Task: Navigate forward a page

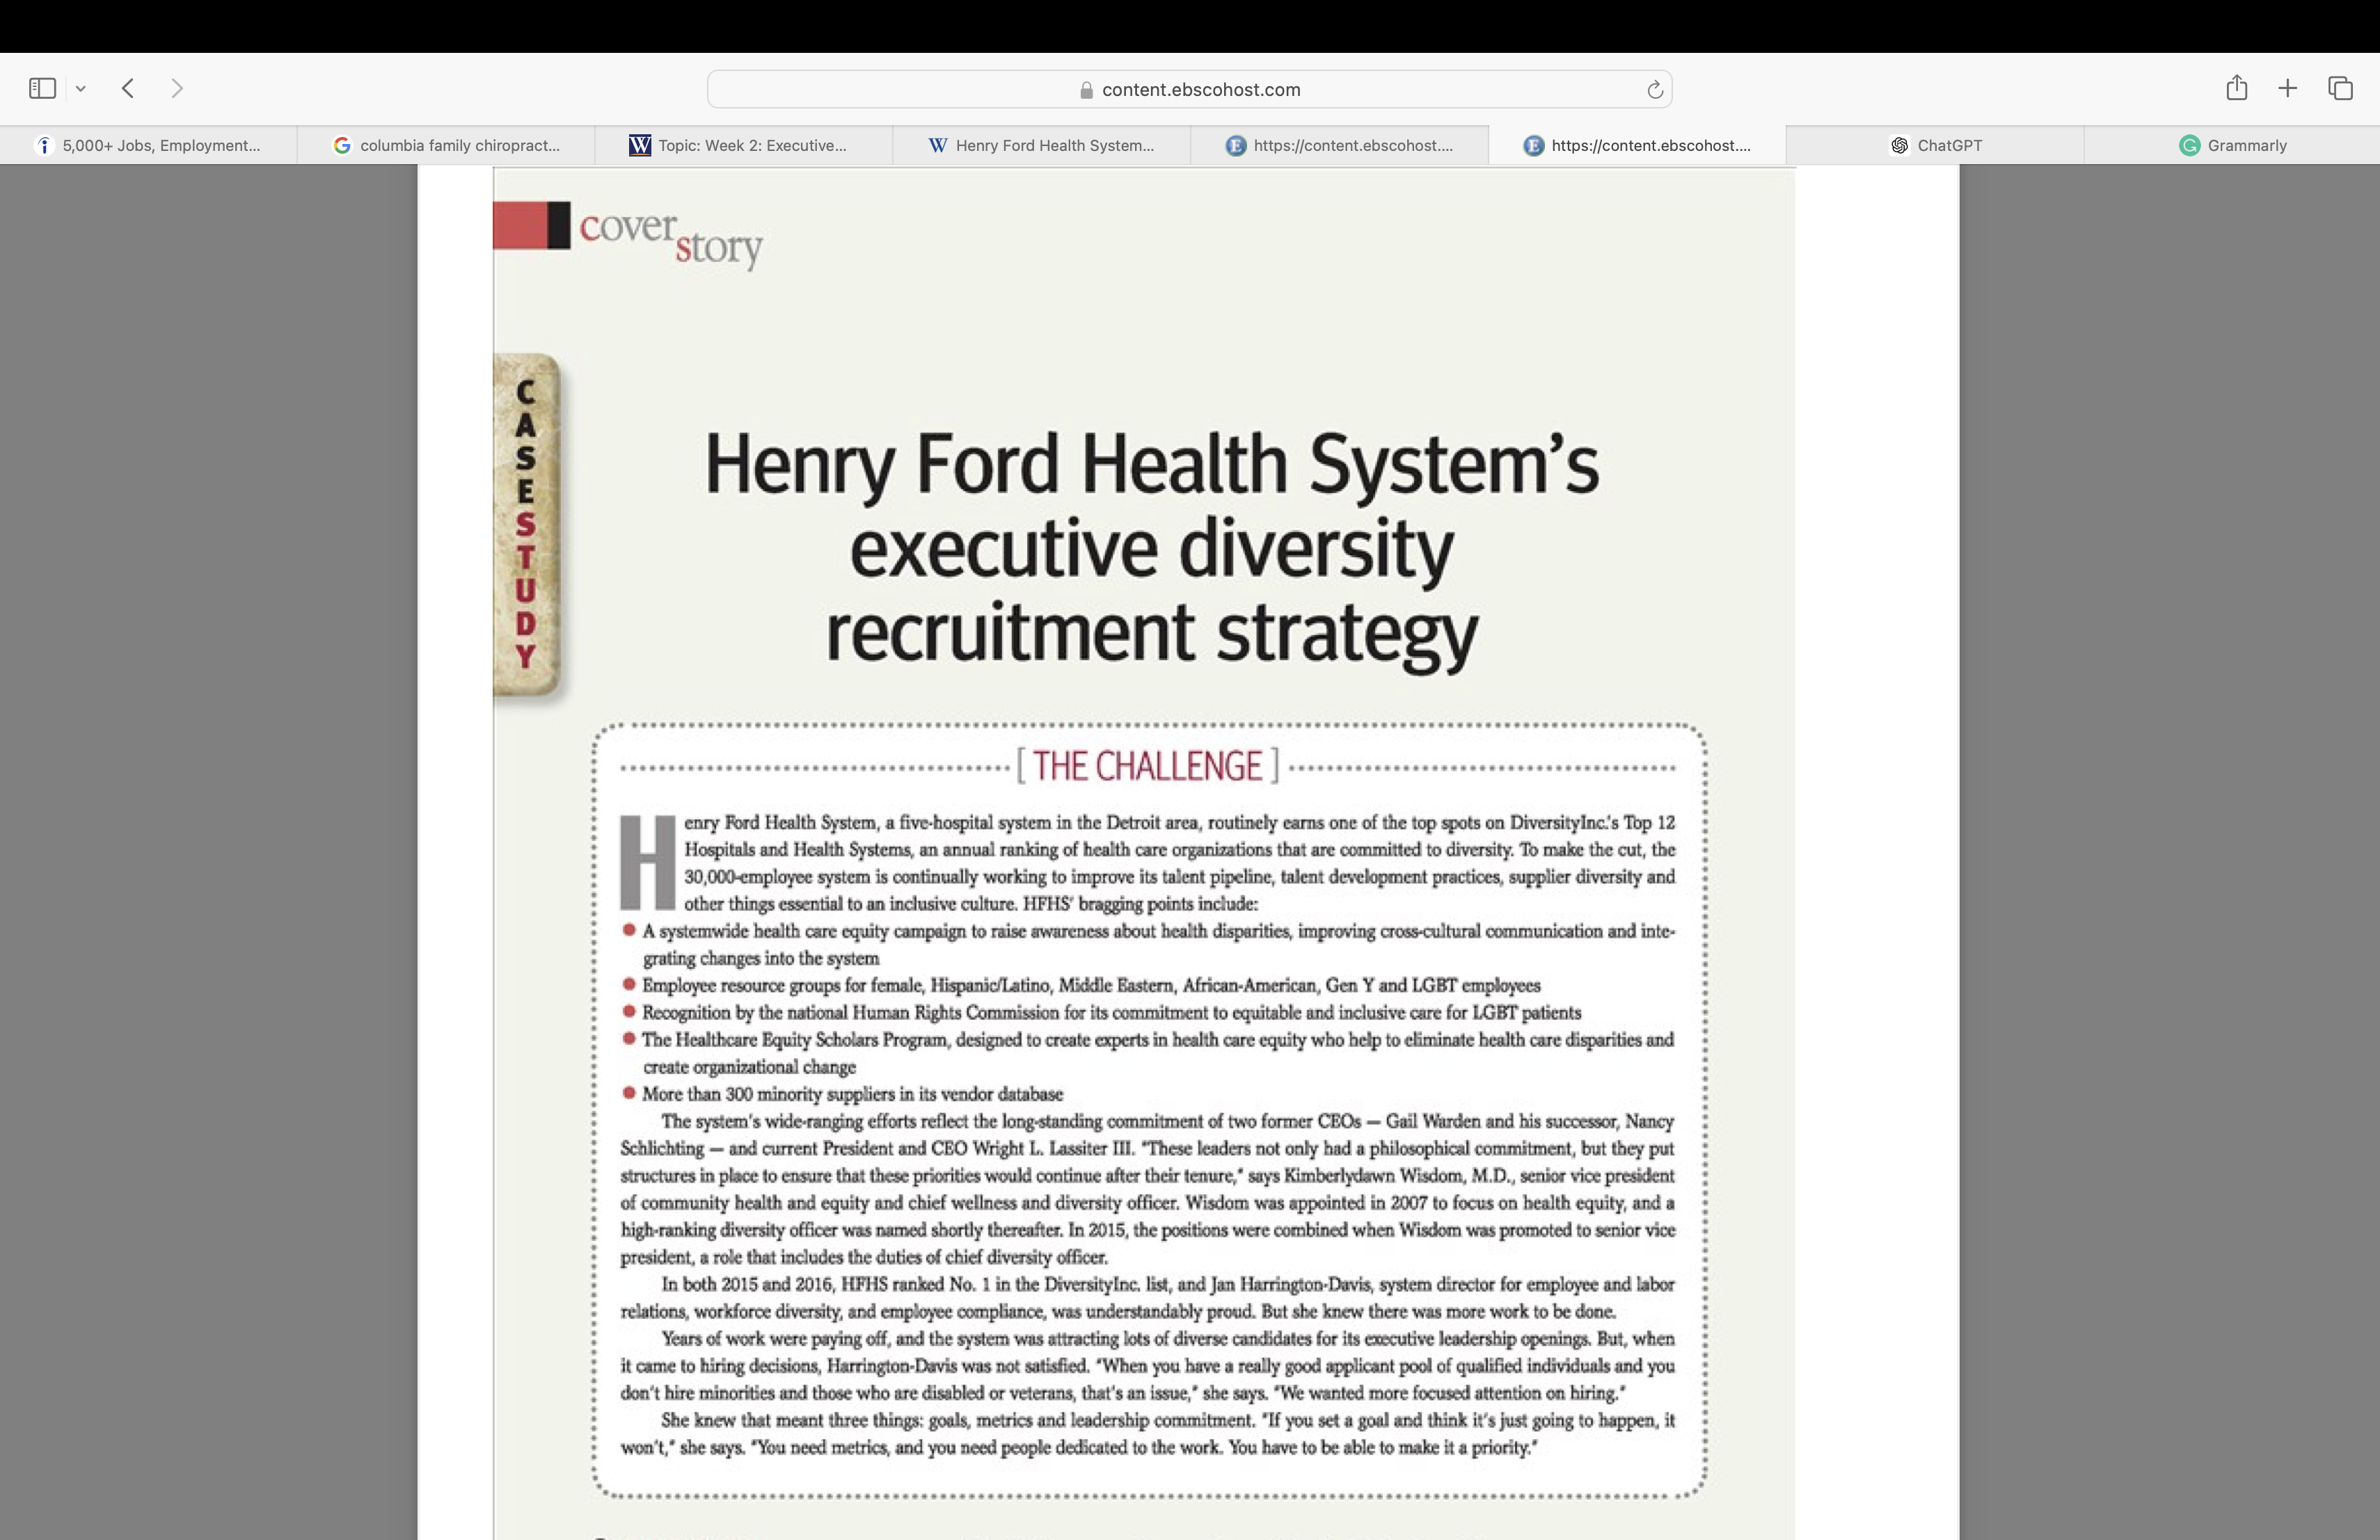Action: pos(177,88)
